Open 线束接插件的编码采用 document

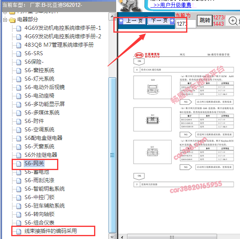click(x=51, y=231)
